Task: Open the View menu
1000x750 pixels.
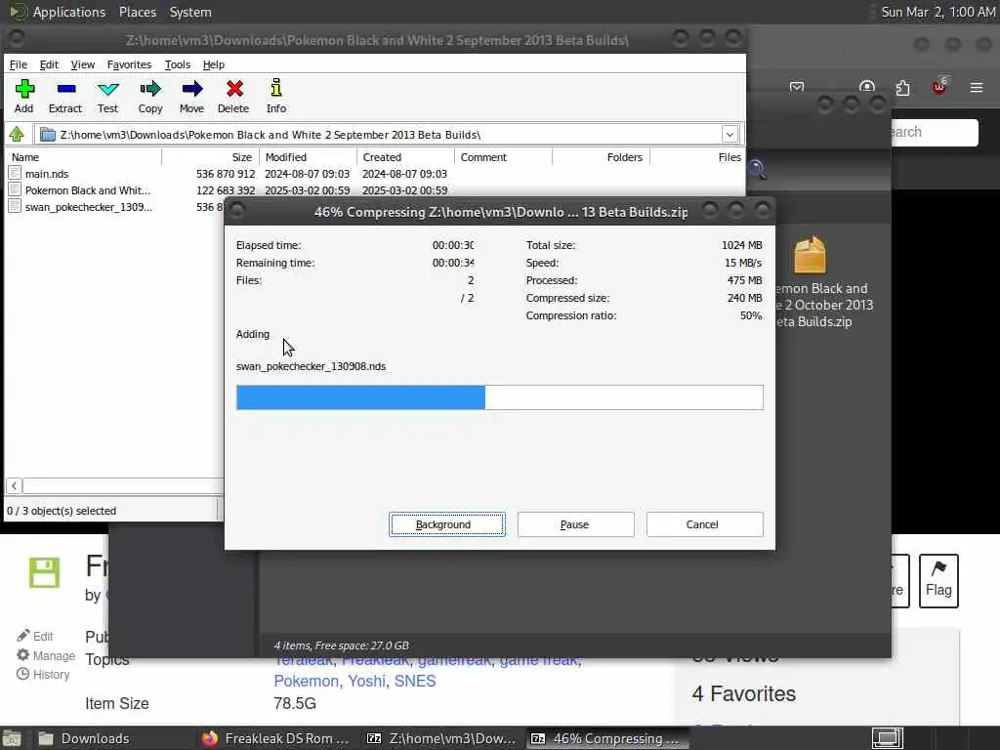Action: point(82,64)
